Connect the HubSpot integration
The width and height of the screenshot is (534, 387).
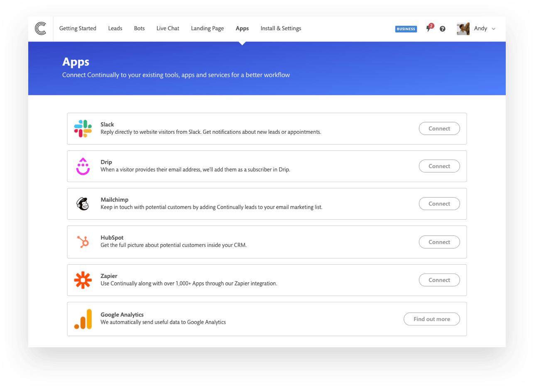click(439, 242)
